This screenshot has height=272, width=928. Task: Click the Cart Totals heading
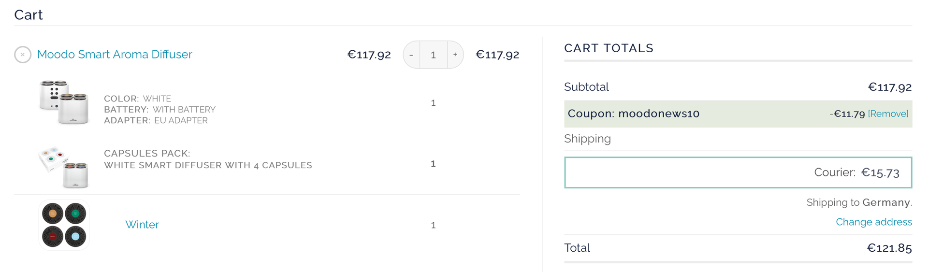[x=608, y=48]
